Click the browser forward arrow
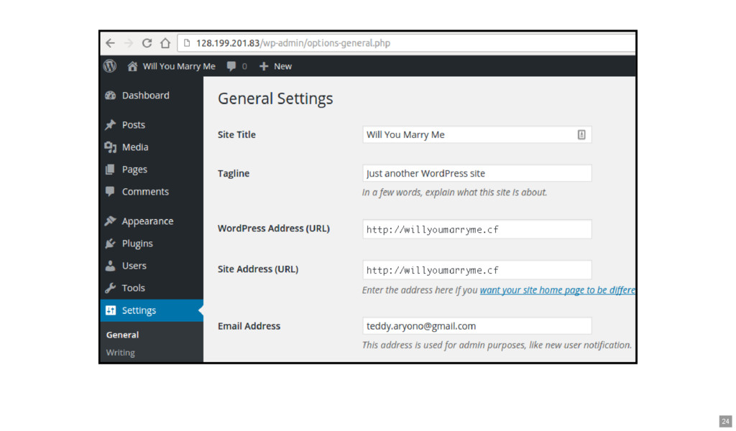Image resolution: width=736 pixels, height=431 pixels. coord(129,43)
